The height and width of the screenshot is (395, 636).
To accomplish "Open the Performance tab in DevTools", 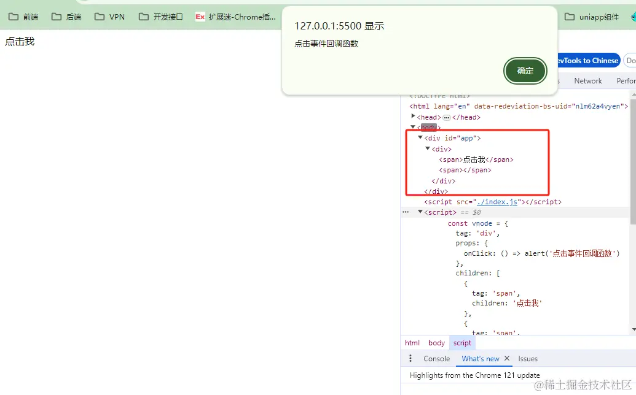I will [626, 81].
